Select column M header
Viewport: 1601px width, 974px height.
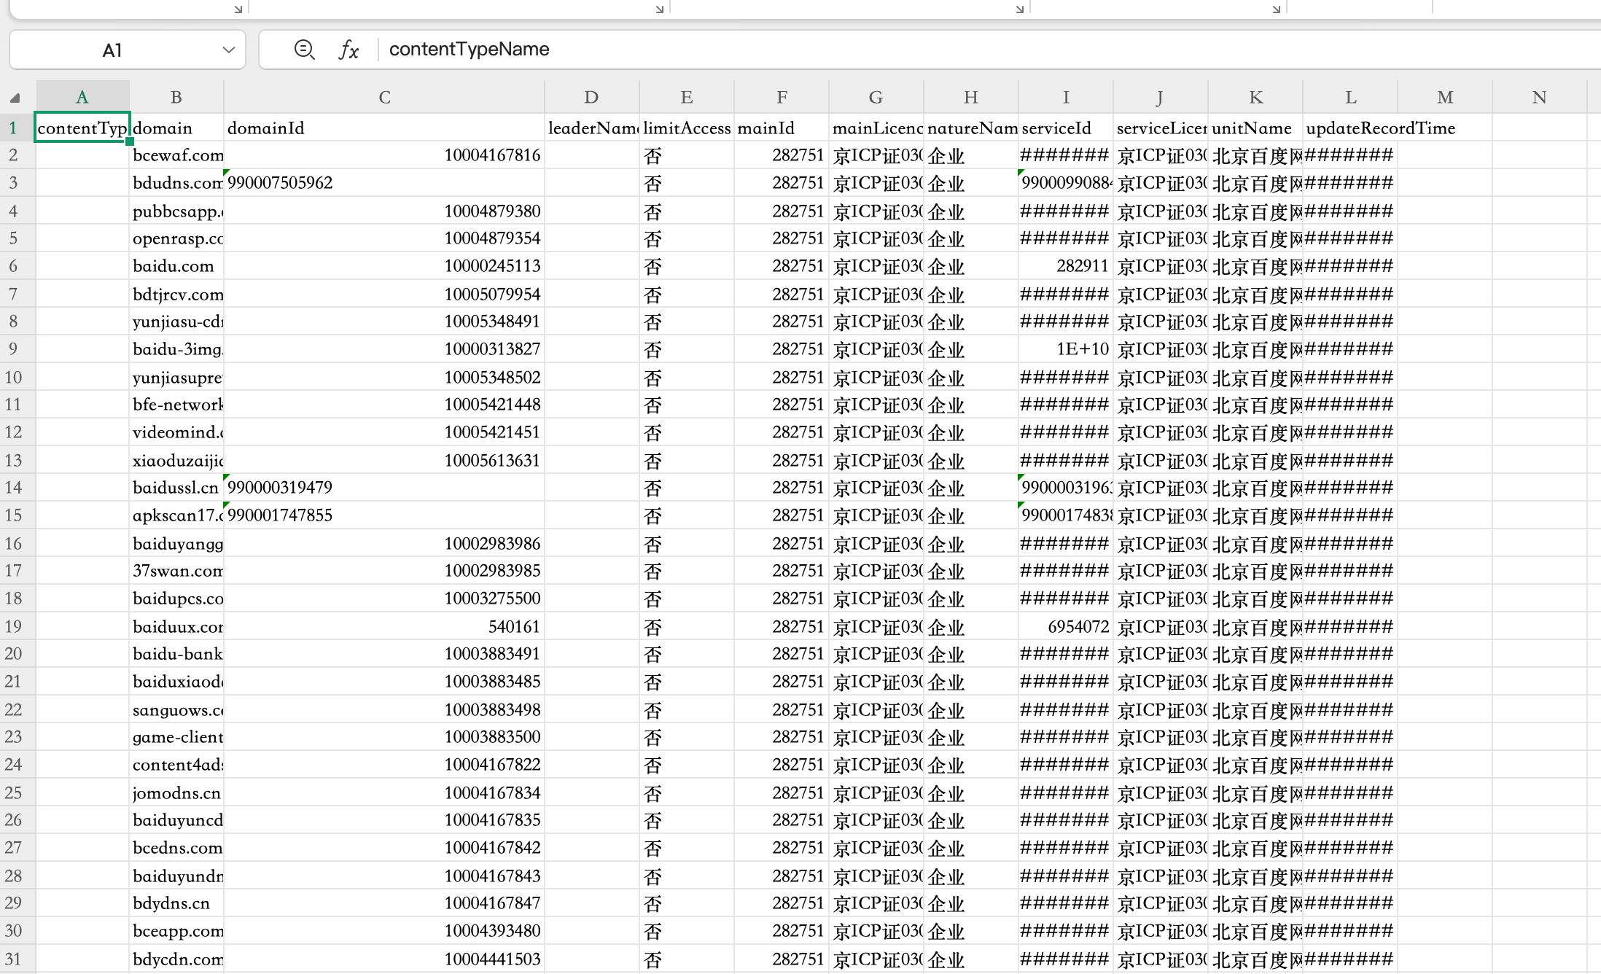1445,97
